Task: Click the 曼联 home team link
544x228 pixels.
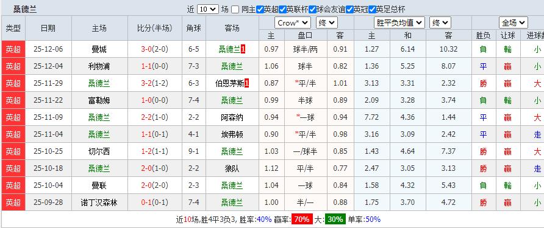Action: pyautogui.click(x=99, y=185)
